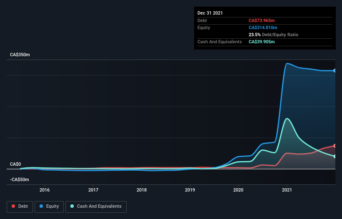Click the CA$350m y-axis label
This screenshot has height=219, width=342.
(x=20, y=55)
